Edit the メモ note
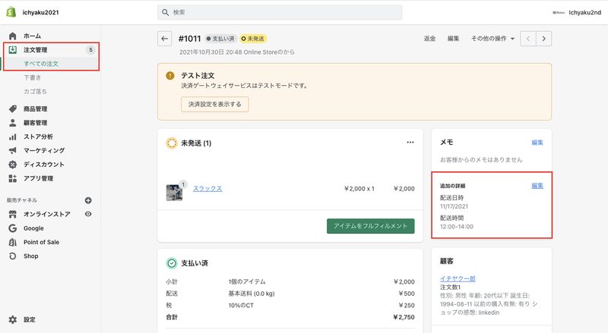 click(537, 143)
